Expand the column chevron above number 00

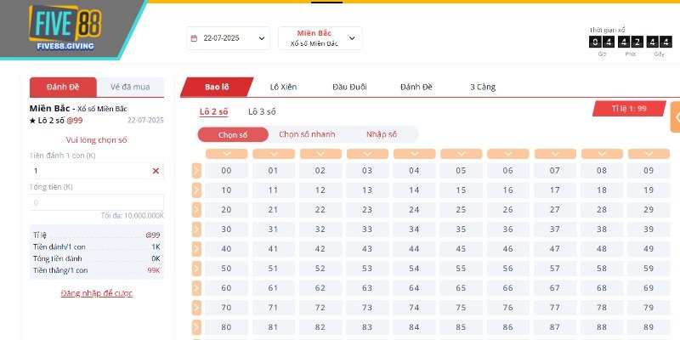[226, 154]
